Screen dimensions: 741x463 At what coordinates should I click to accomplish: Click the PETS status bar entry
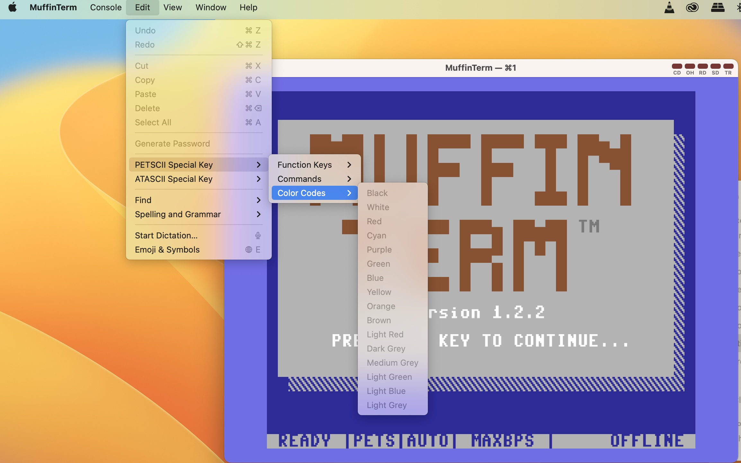[x=374, y=441]
